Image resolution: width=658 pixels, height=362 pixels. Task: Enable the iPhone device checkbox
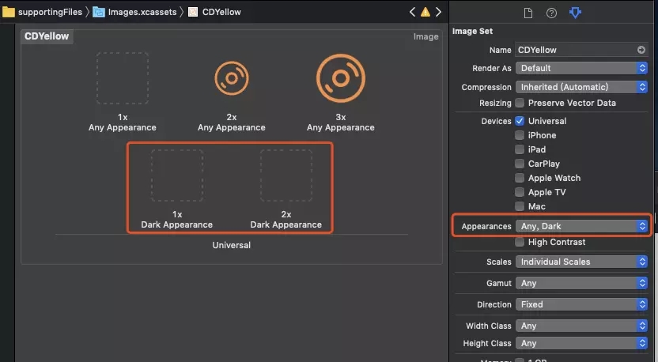(520, 135)
